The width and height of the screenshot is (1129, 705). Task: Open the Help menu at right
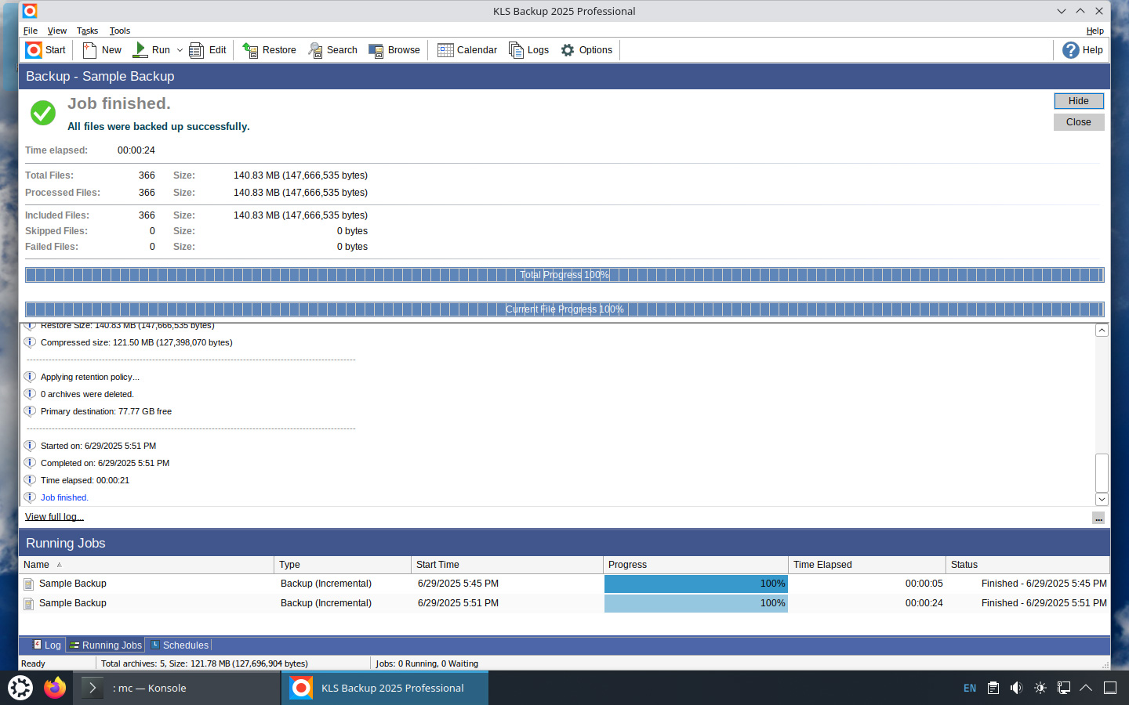click(x=1095, y=31)
